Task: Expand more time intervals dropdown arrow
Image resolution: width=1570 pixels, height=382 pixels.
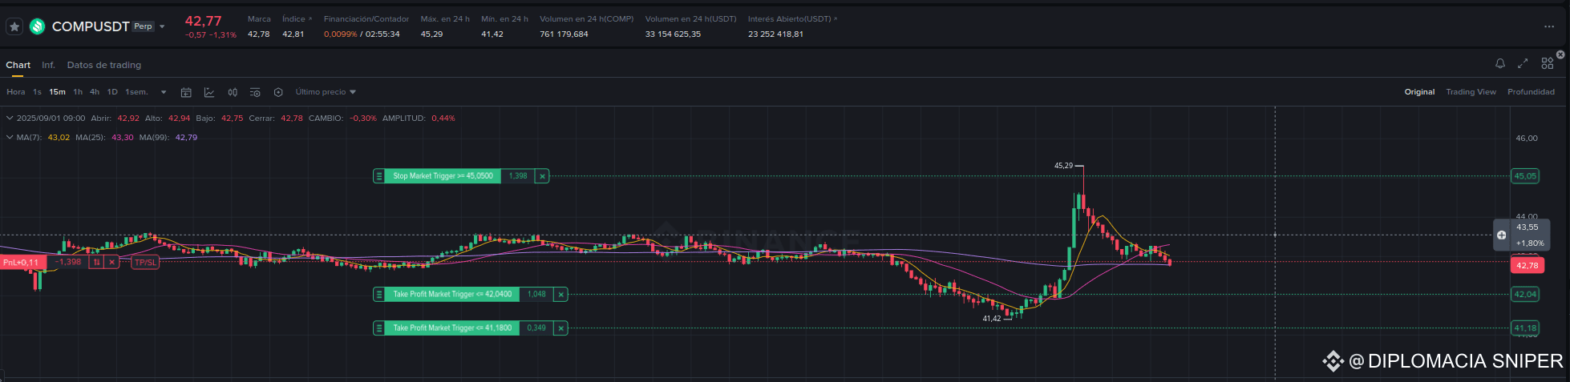Action: point(164,92)
